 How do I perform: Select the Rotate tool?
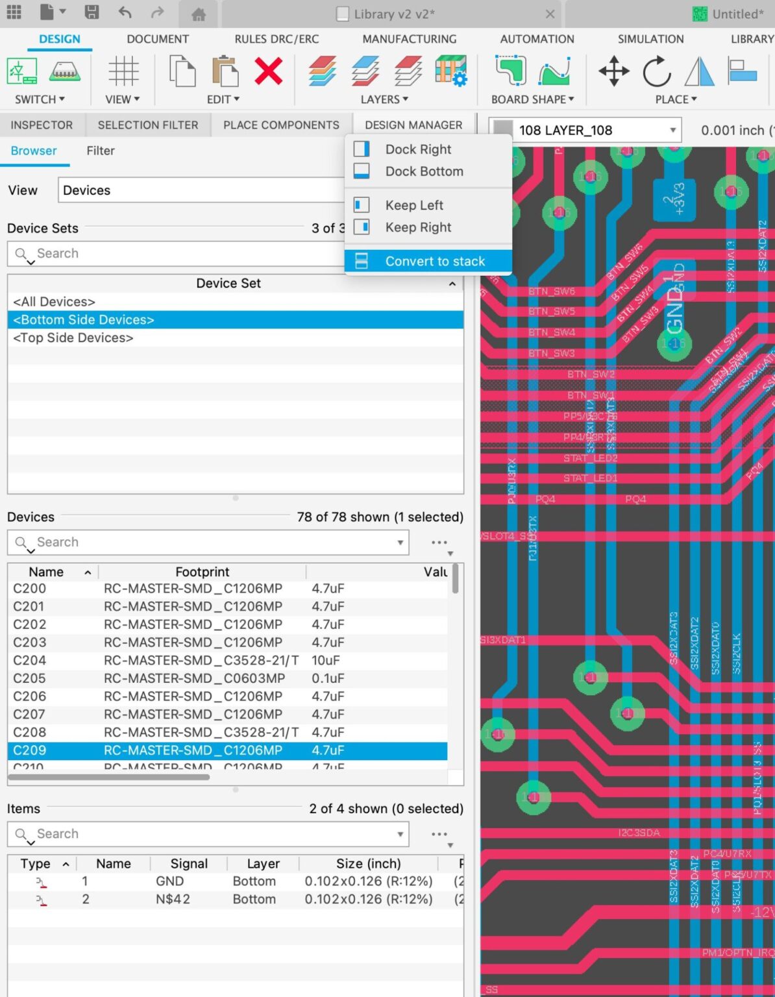click(656, 71)
